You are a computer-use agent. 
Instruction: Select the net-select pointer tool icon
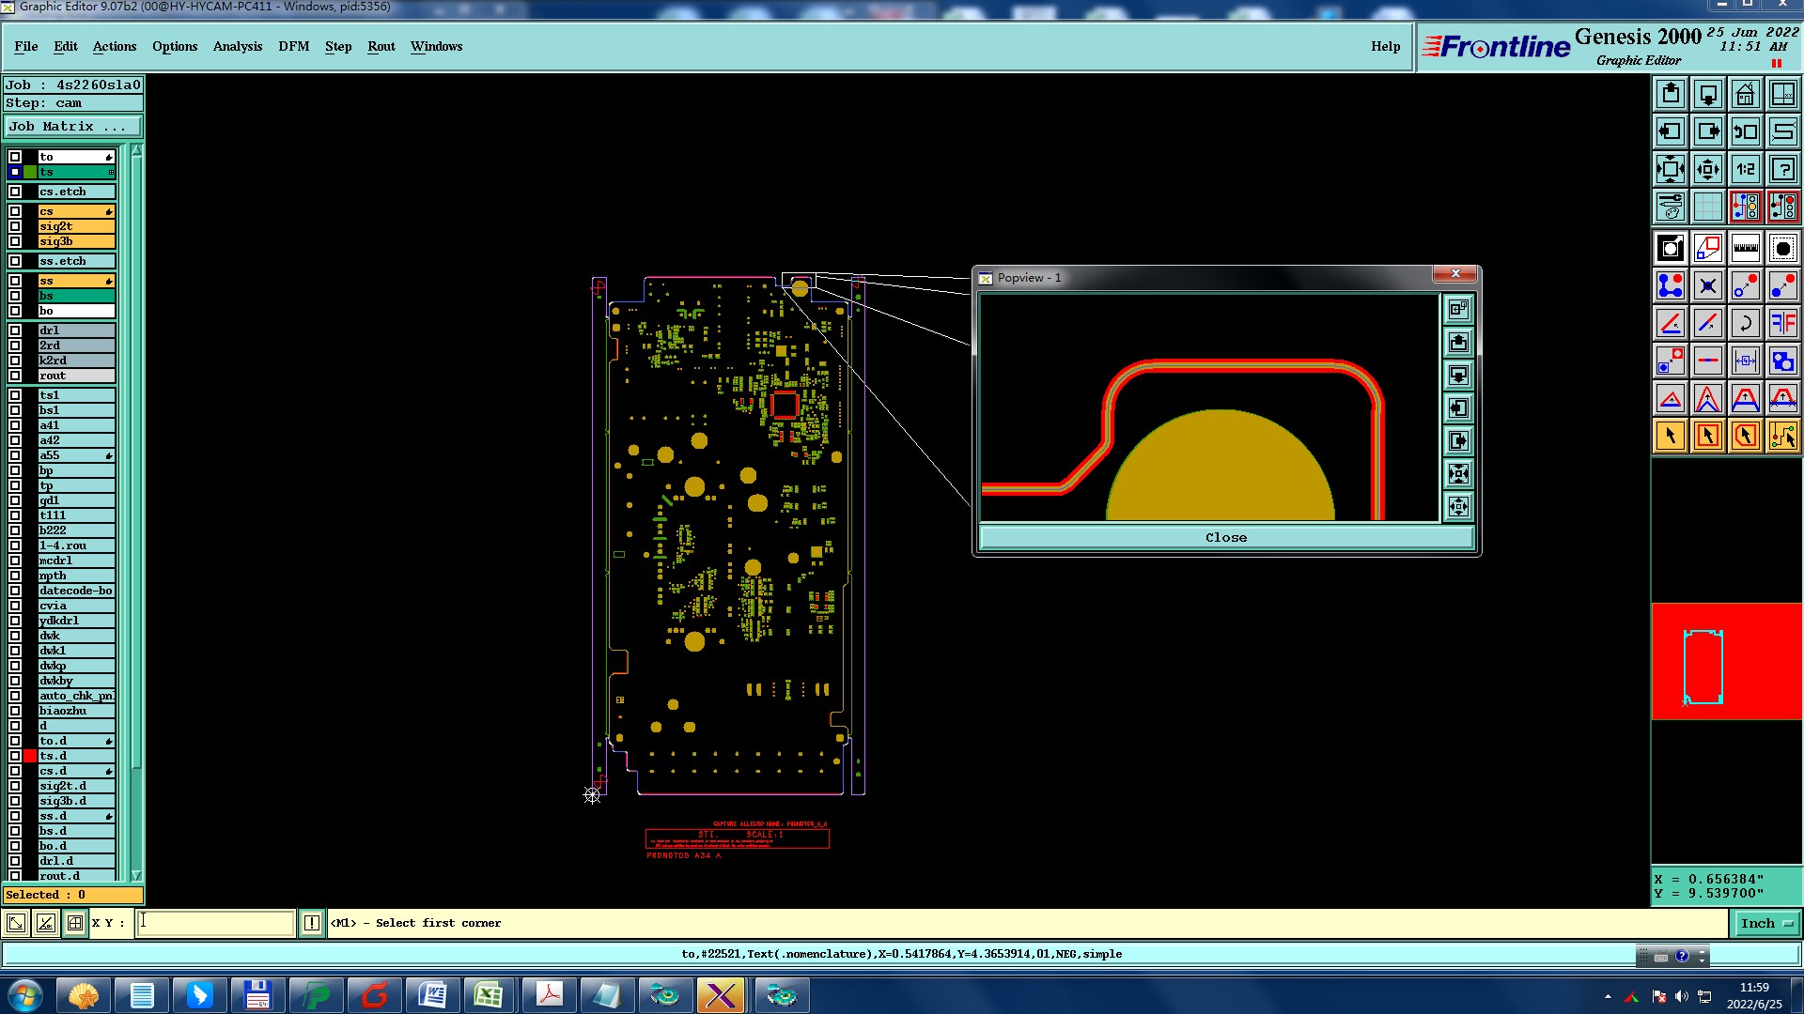1782,436
